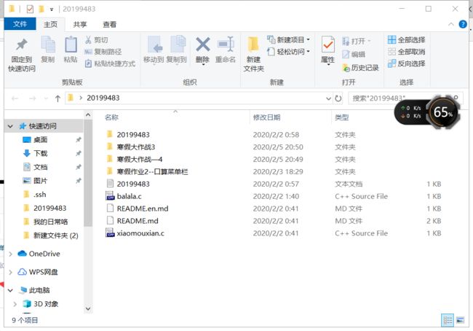Image resolution: width=473 pixels, height=331 pixels.
Task: Select the README.en.md file
Action: click(x=143, y=209)
